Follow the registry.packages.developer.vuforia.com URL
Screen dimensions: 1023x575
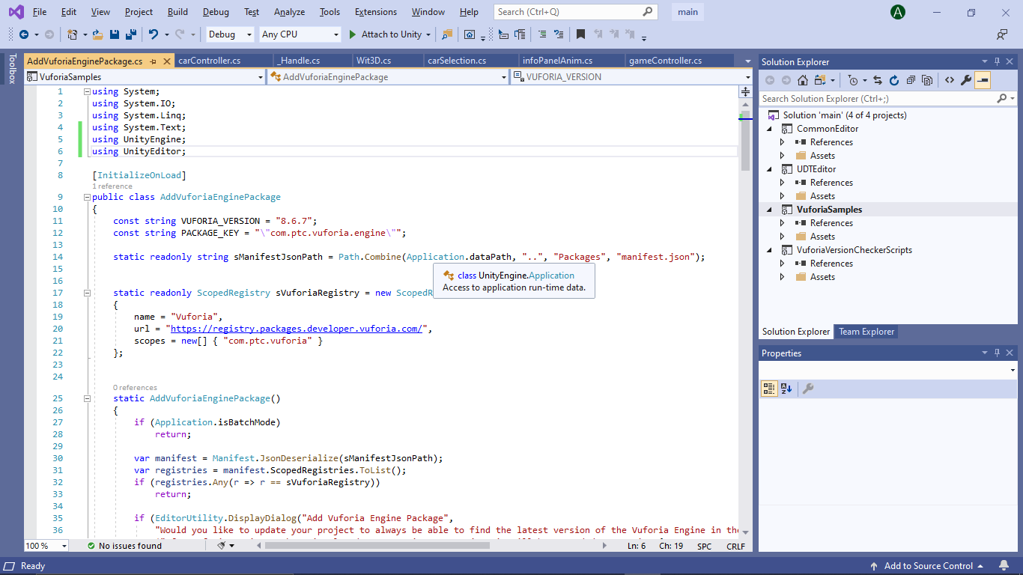pos(298,329)
